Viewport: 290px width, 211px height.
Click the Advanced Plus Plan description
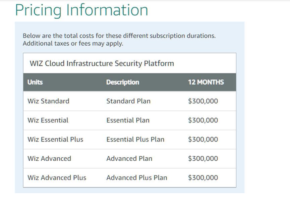(136, 177)
